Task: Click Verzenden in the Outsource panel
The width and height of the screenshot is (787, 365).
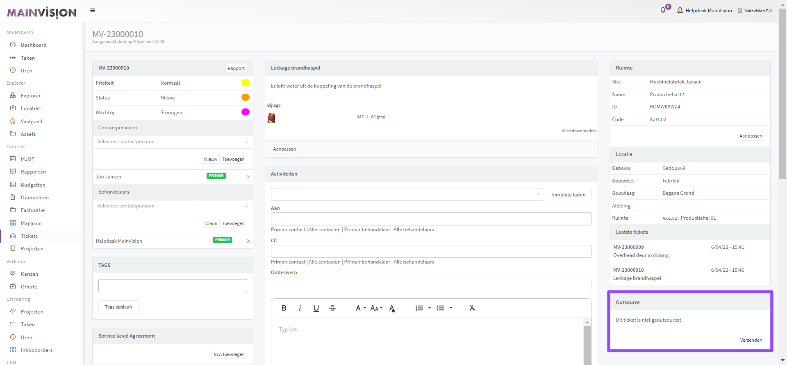Action: point(751,340)
